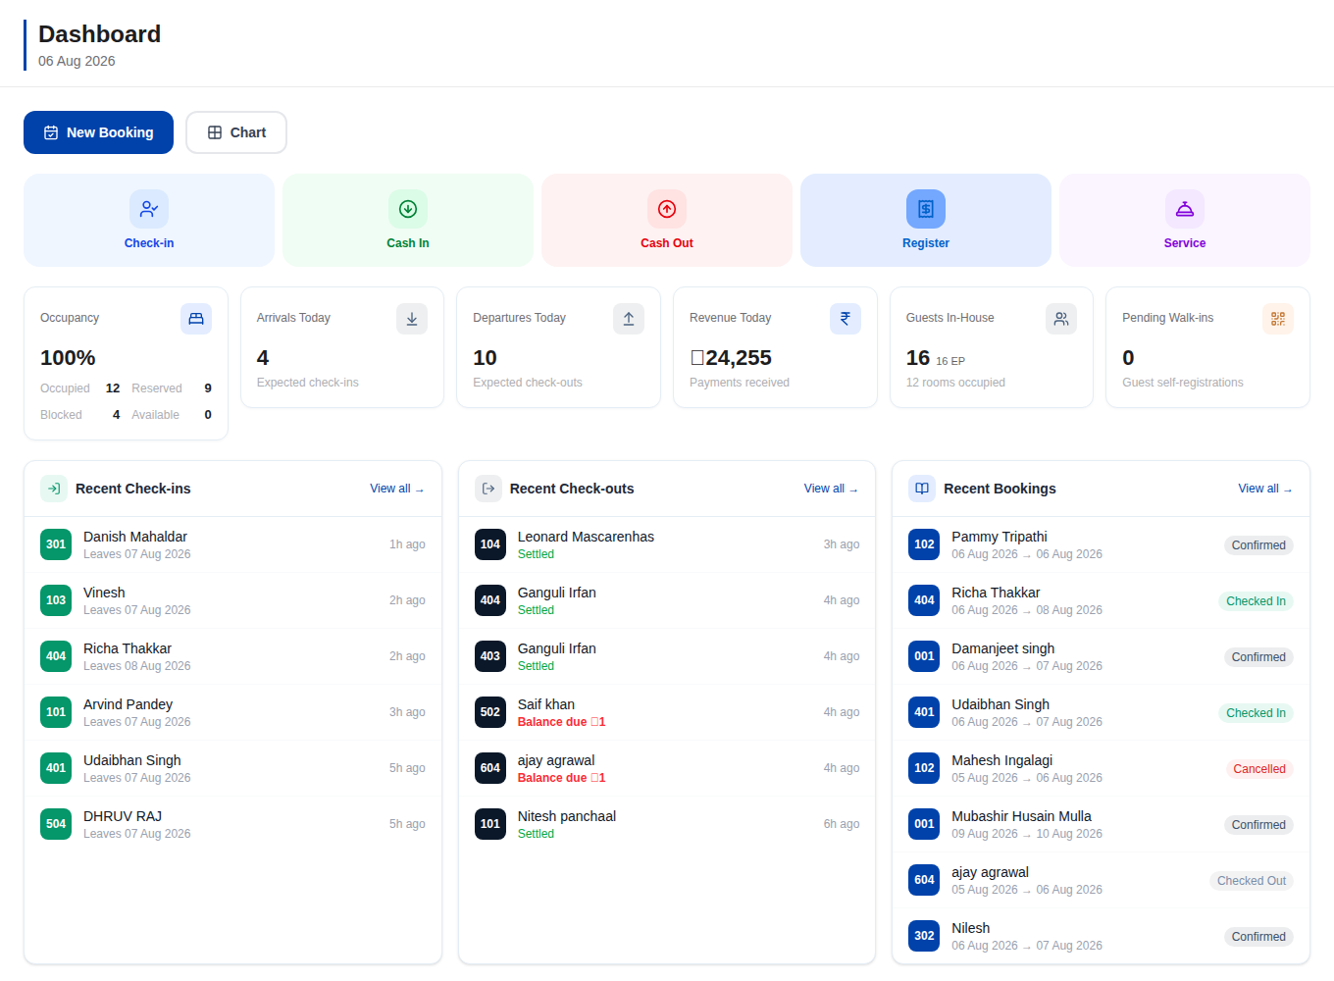Select Vinesh check-in in room 103
This screenshot has width=1334, height=981.
pos(232,600)
